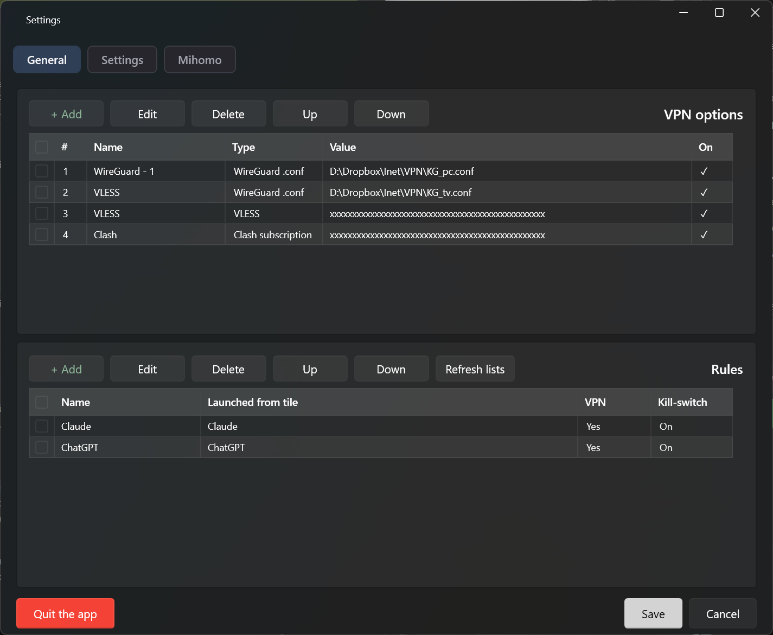Close the Settings window
Viewport: 773px width, 635px height.
755,12
